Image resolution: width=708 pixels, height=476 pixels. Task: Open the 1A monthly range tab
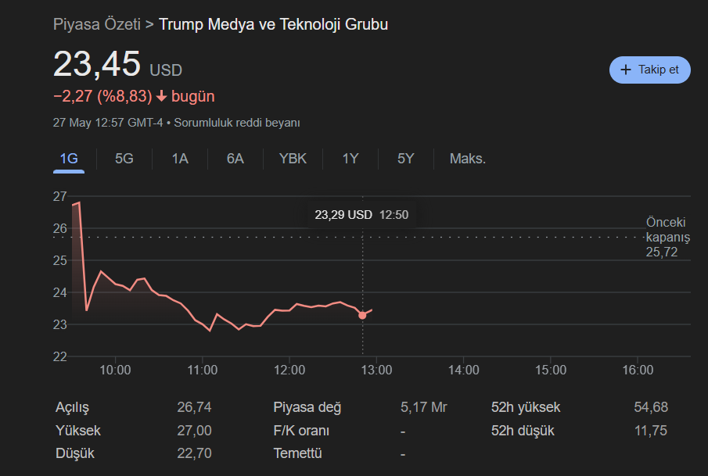[180, 159]
